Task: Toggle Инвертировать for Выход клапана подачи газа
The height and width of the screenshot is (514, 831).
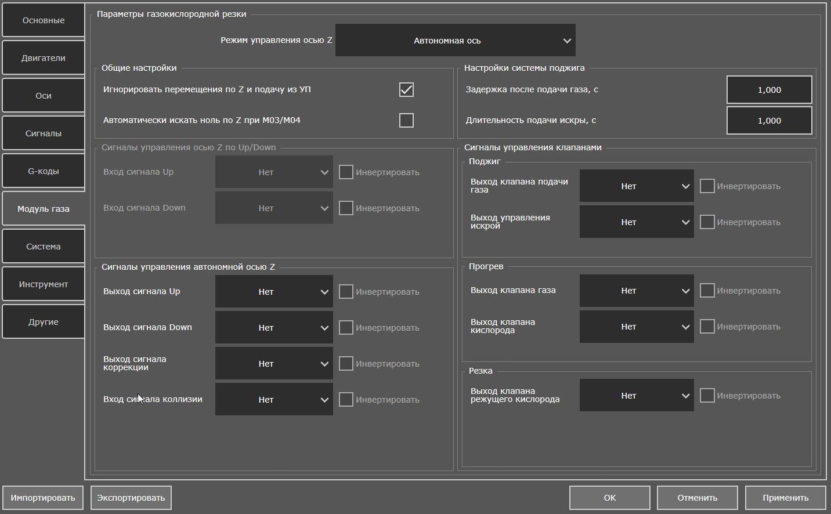Action: (707, 186)
